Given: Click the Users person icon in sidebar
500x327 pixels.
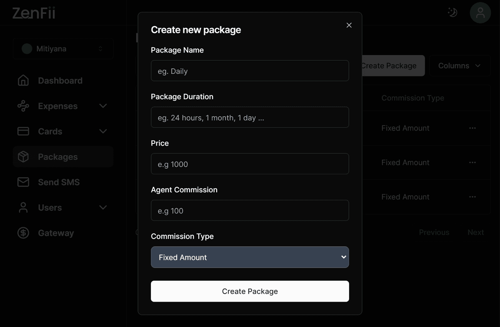Looking at the screenshot, I should pos(23,208).
